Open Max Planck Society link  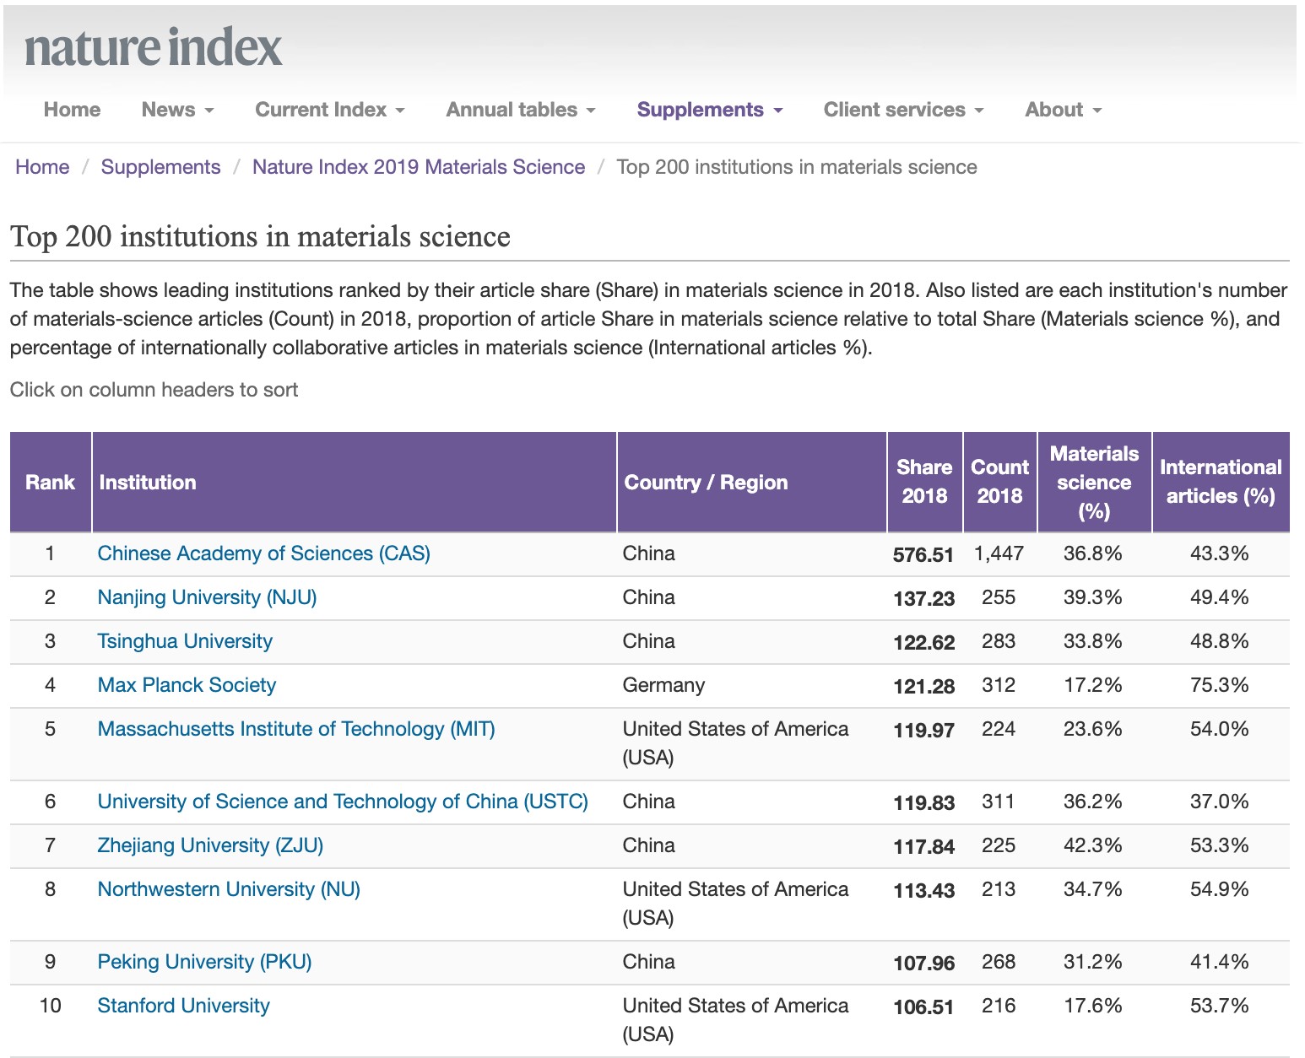click(x=187, y=685)
